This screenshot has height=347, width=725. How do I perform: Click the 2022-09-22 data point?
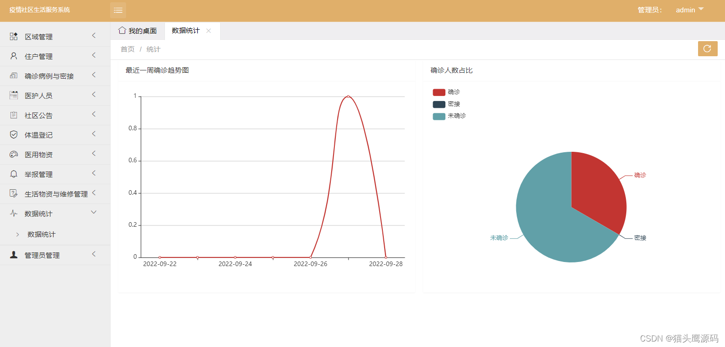click(x=160, y=257)
